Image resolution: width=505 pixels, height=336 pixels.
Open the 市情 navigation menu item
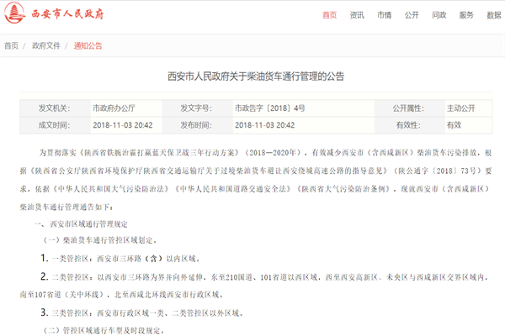coord(384,15)
